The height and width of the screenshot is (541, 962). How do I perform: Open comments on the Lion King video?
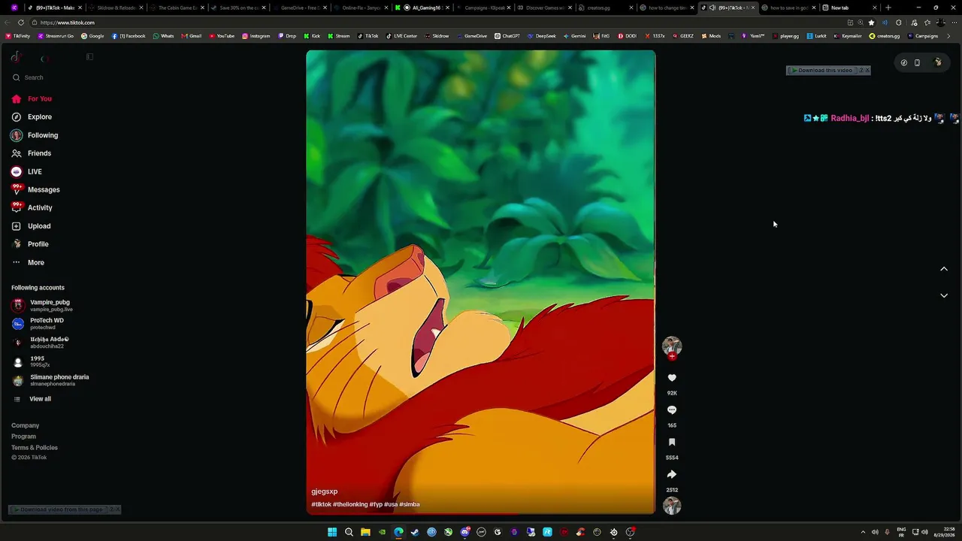[x=672, y=410]
